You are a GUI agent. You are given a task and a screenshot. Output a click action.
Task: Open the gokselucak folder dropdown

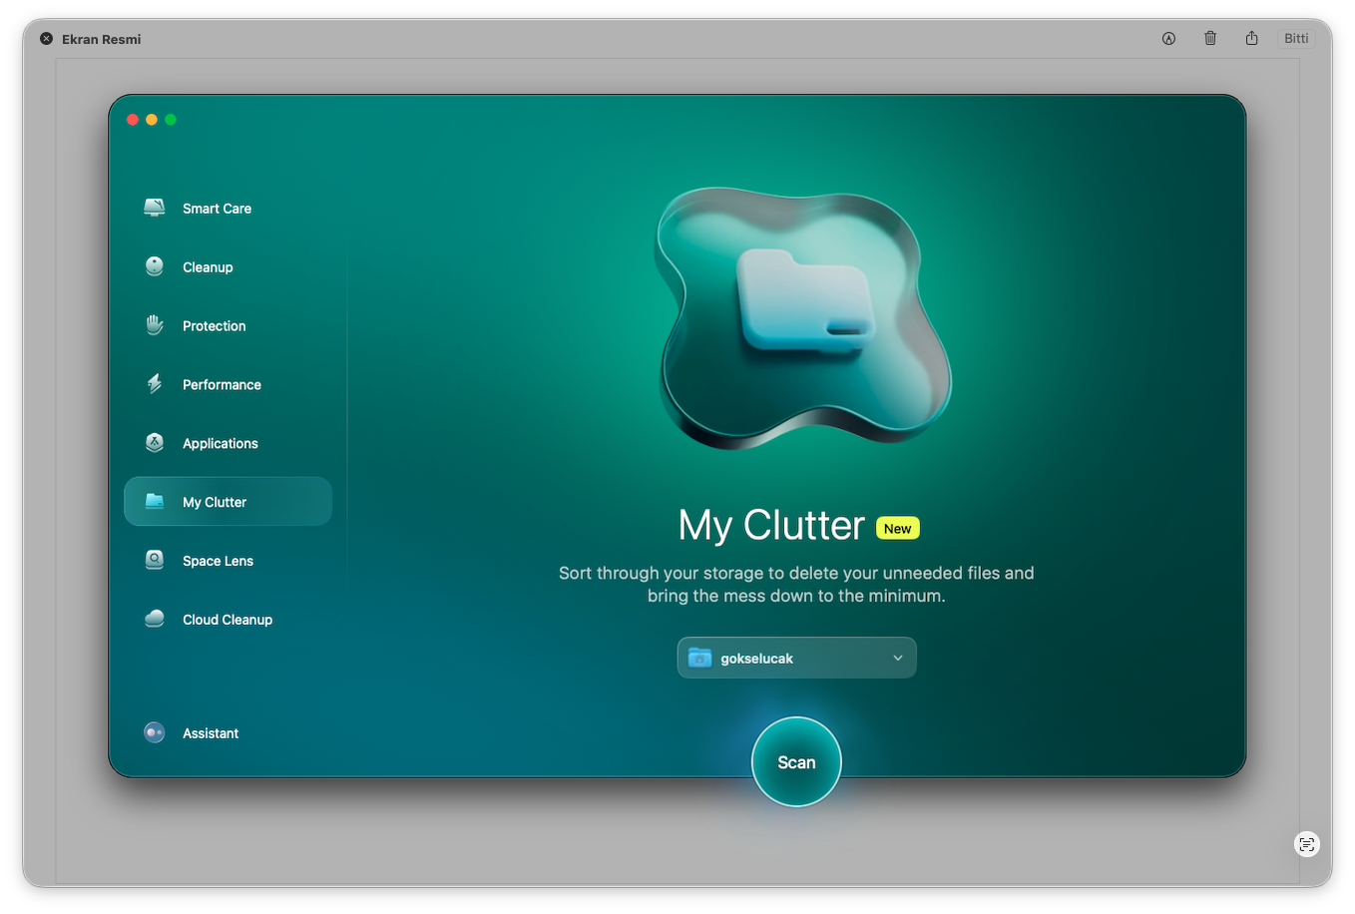795,659
